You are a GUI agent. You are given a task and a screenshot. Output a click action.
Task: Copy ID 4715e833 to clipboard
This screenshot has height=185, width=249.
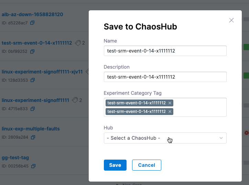click(32, 109)
